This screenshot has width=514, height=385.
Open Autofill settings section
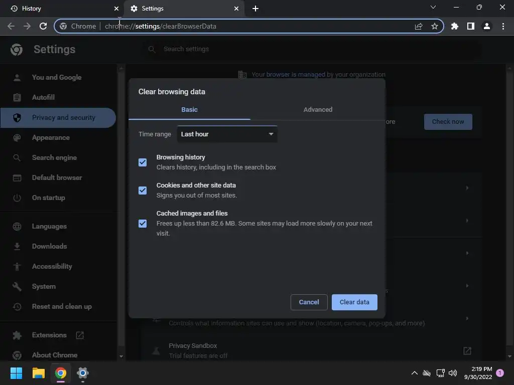coord(43,97)
